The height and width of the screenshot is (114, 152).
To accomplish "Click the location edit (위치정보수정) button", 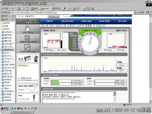I will 54,16.
